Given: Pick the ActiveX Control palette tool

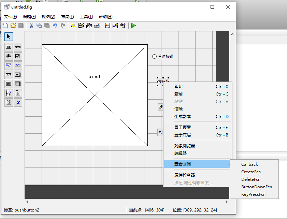Looking at the screenshot, I should (18, 102).
